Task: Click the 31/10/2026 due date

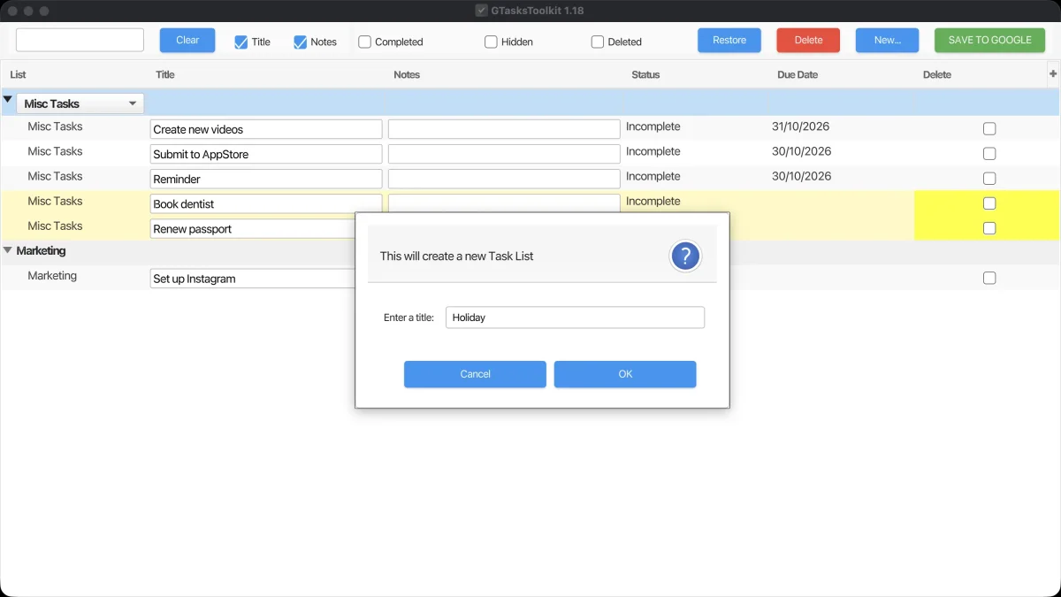Action: click(801, 126)
